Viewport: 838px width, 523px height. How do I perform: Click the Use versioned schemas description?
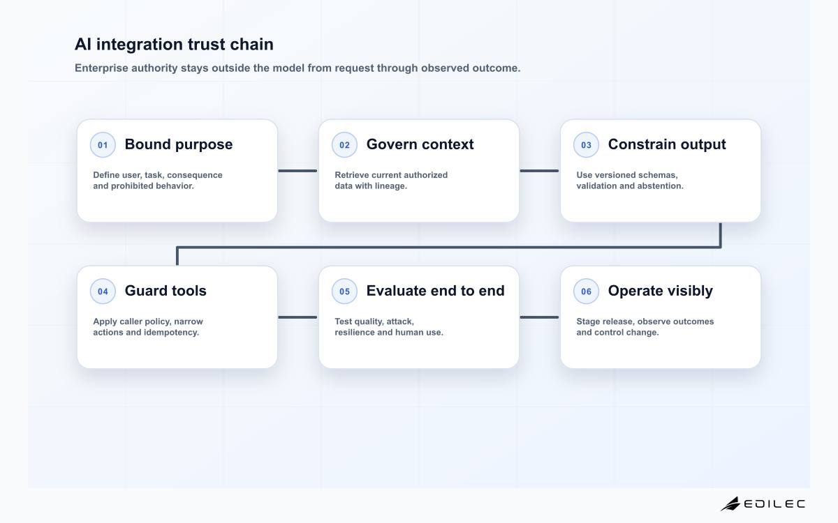(630, 181)
